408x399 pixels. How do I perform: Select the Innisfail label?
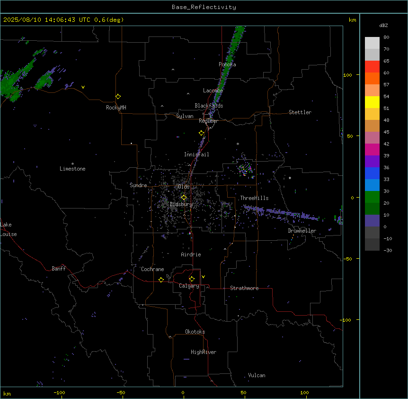pyautogui.click(x=196, y=154)
